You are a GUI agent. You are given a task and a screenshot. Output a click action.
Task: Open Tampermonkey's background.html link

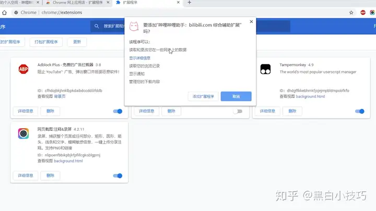[x=310, y=96]
